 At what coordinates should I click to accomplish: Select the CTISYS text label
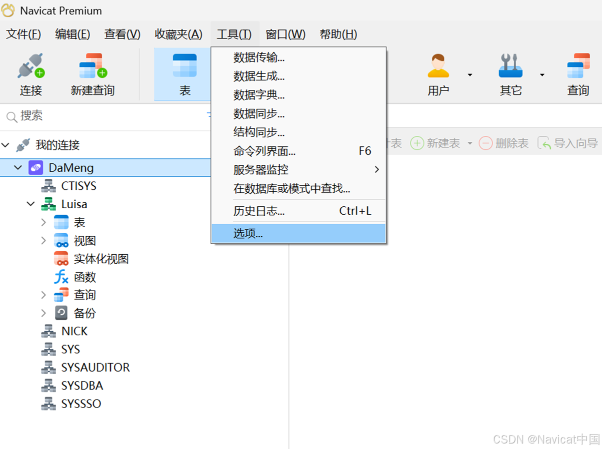click(x=79, y=186)
